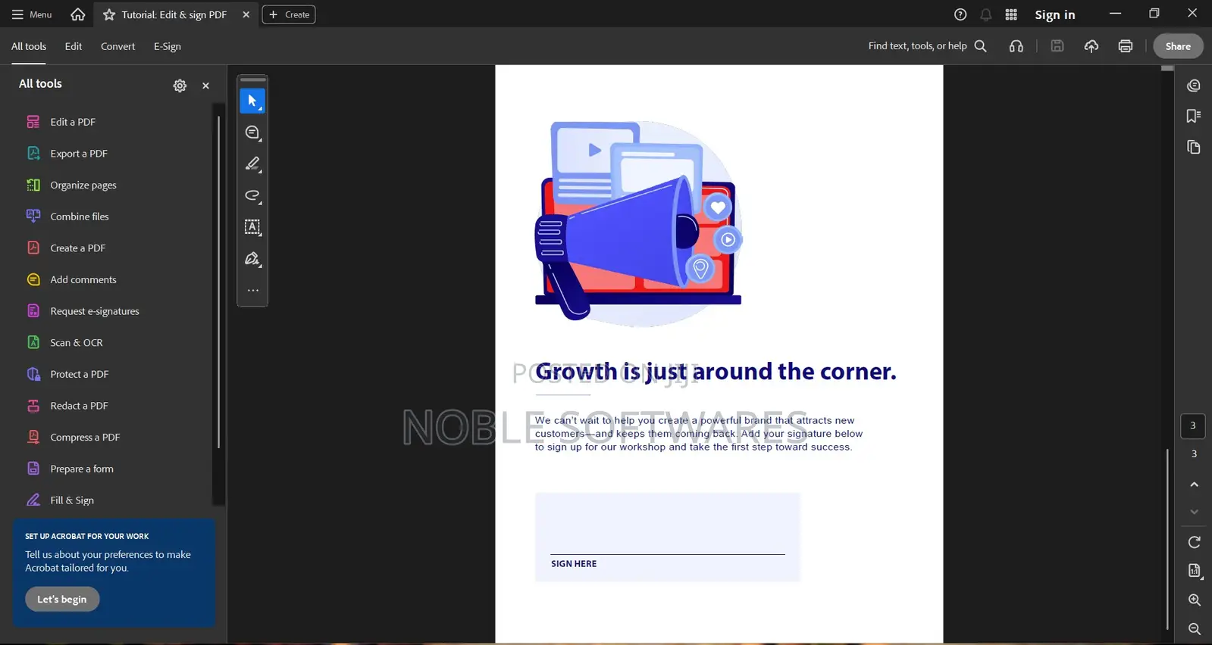The height and width of the screenshot is (645, 1212).
Task: Open the bookmarks panel on right rail
Action: 1194,116
